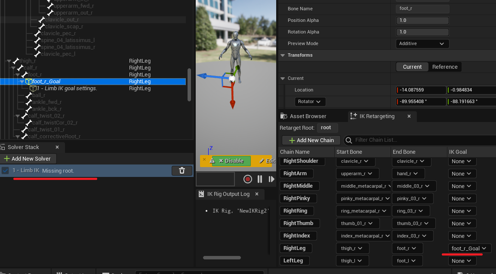The image size is (496, 274).
Task: Dismiss the yellow warning bar with X
Action: pyautogui.click(x=204, y=159)
